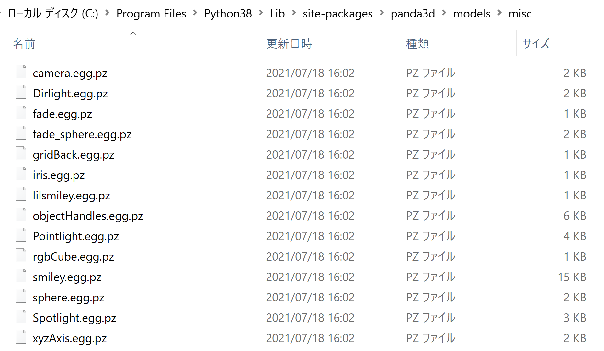Navigate to panda3d breadcrumb folder

413,14
